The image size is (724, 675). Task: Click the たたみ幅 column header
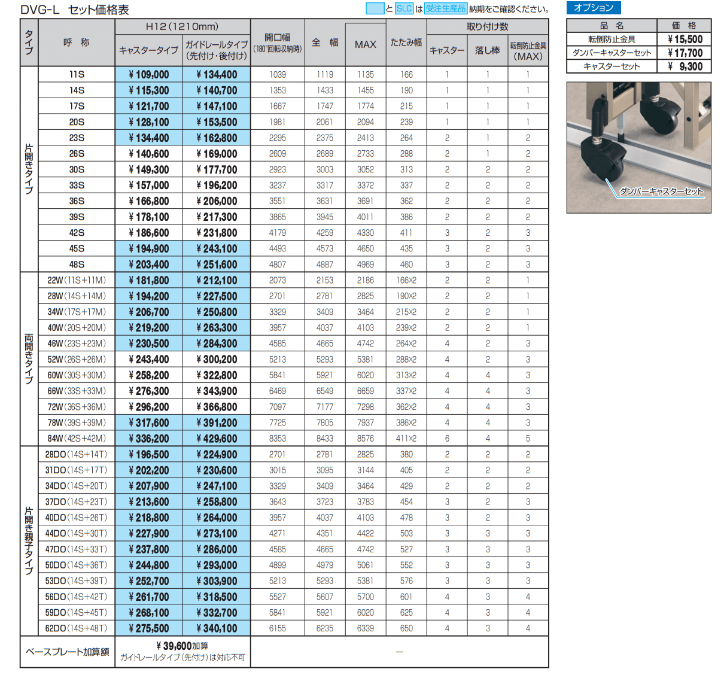(406, 42)
